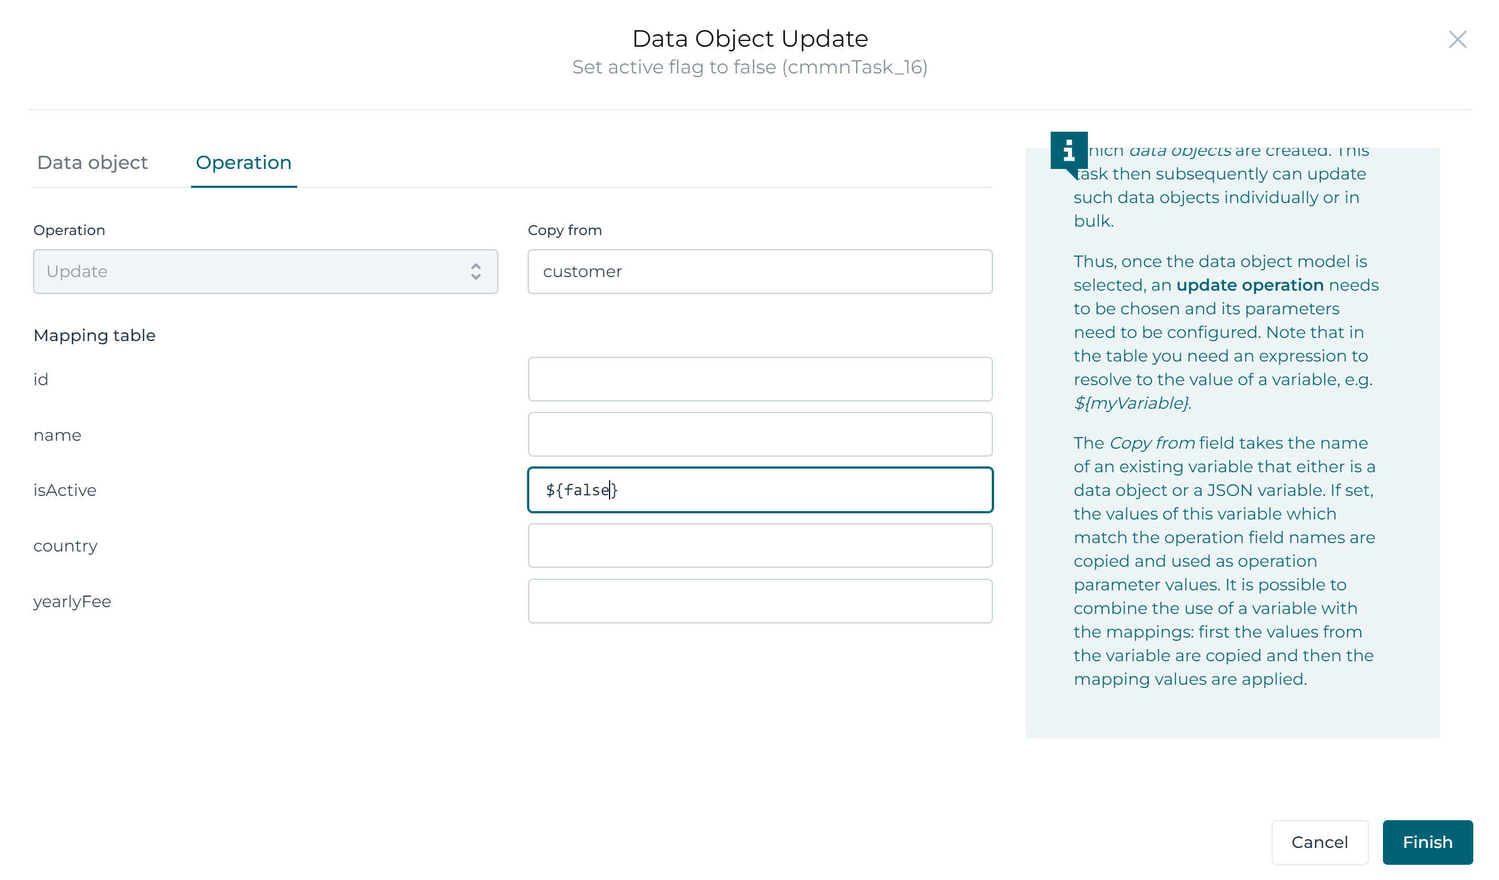Select the Operation tab

pos(243,162)
